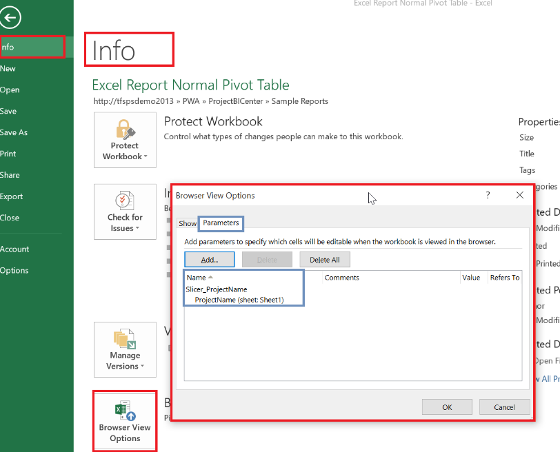Image resolution: width=560 pixels, height=452 pixels.
Task: Switch to the Show tab
Action: tap(188, 223)
